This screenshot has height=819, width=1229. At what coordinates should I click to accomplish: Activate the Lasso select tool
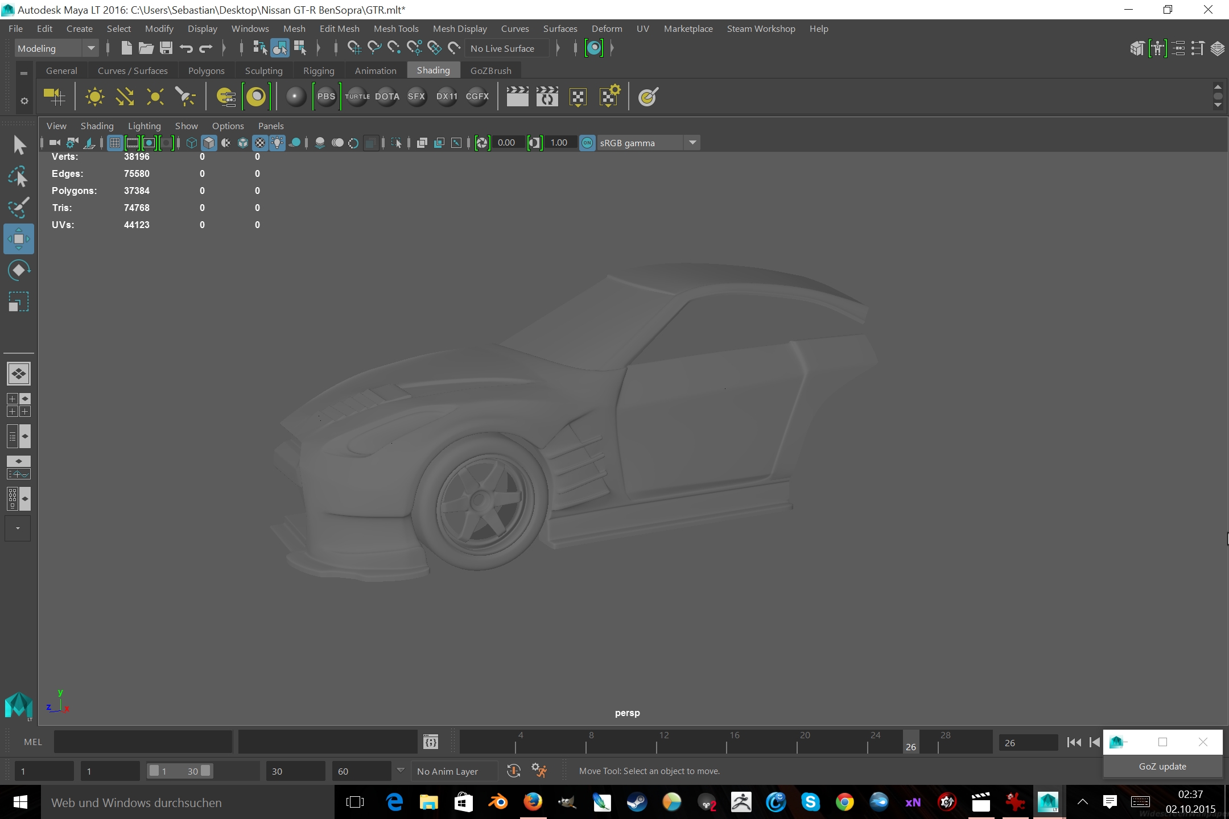click(19, 177)
